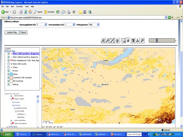Choose the rectangle selection tool
183x137 pixels.
pos(123,41)
